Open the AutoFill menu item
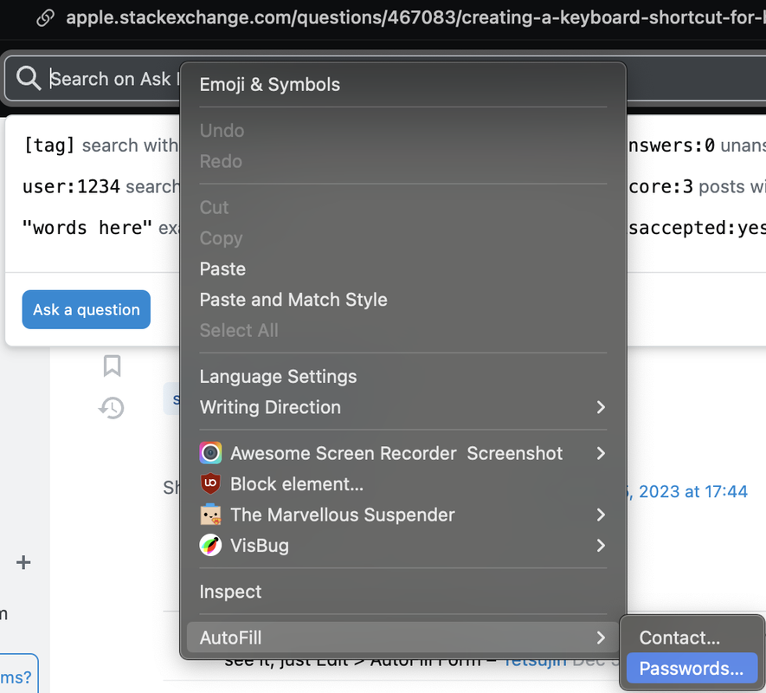This screenshot has width=766, height=693. coord(403,638)
